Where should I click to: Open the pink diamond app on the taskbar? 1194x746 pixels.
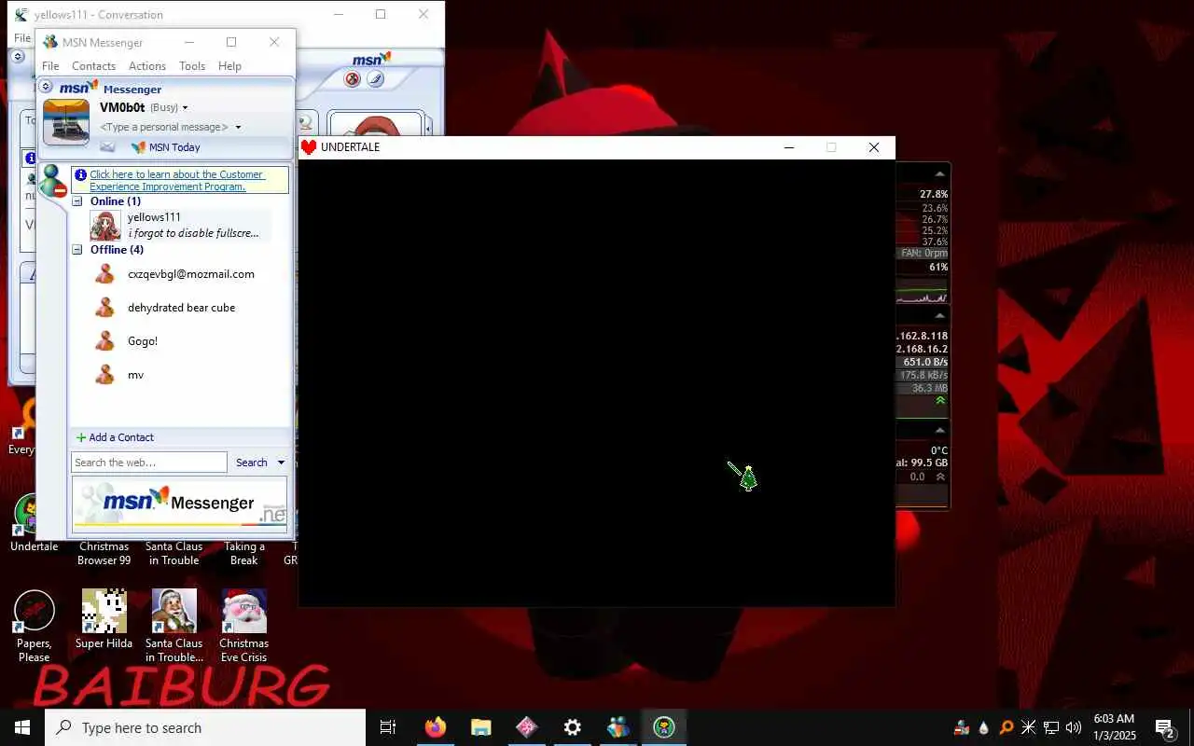(x=527, y=727)
